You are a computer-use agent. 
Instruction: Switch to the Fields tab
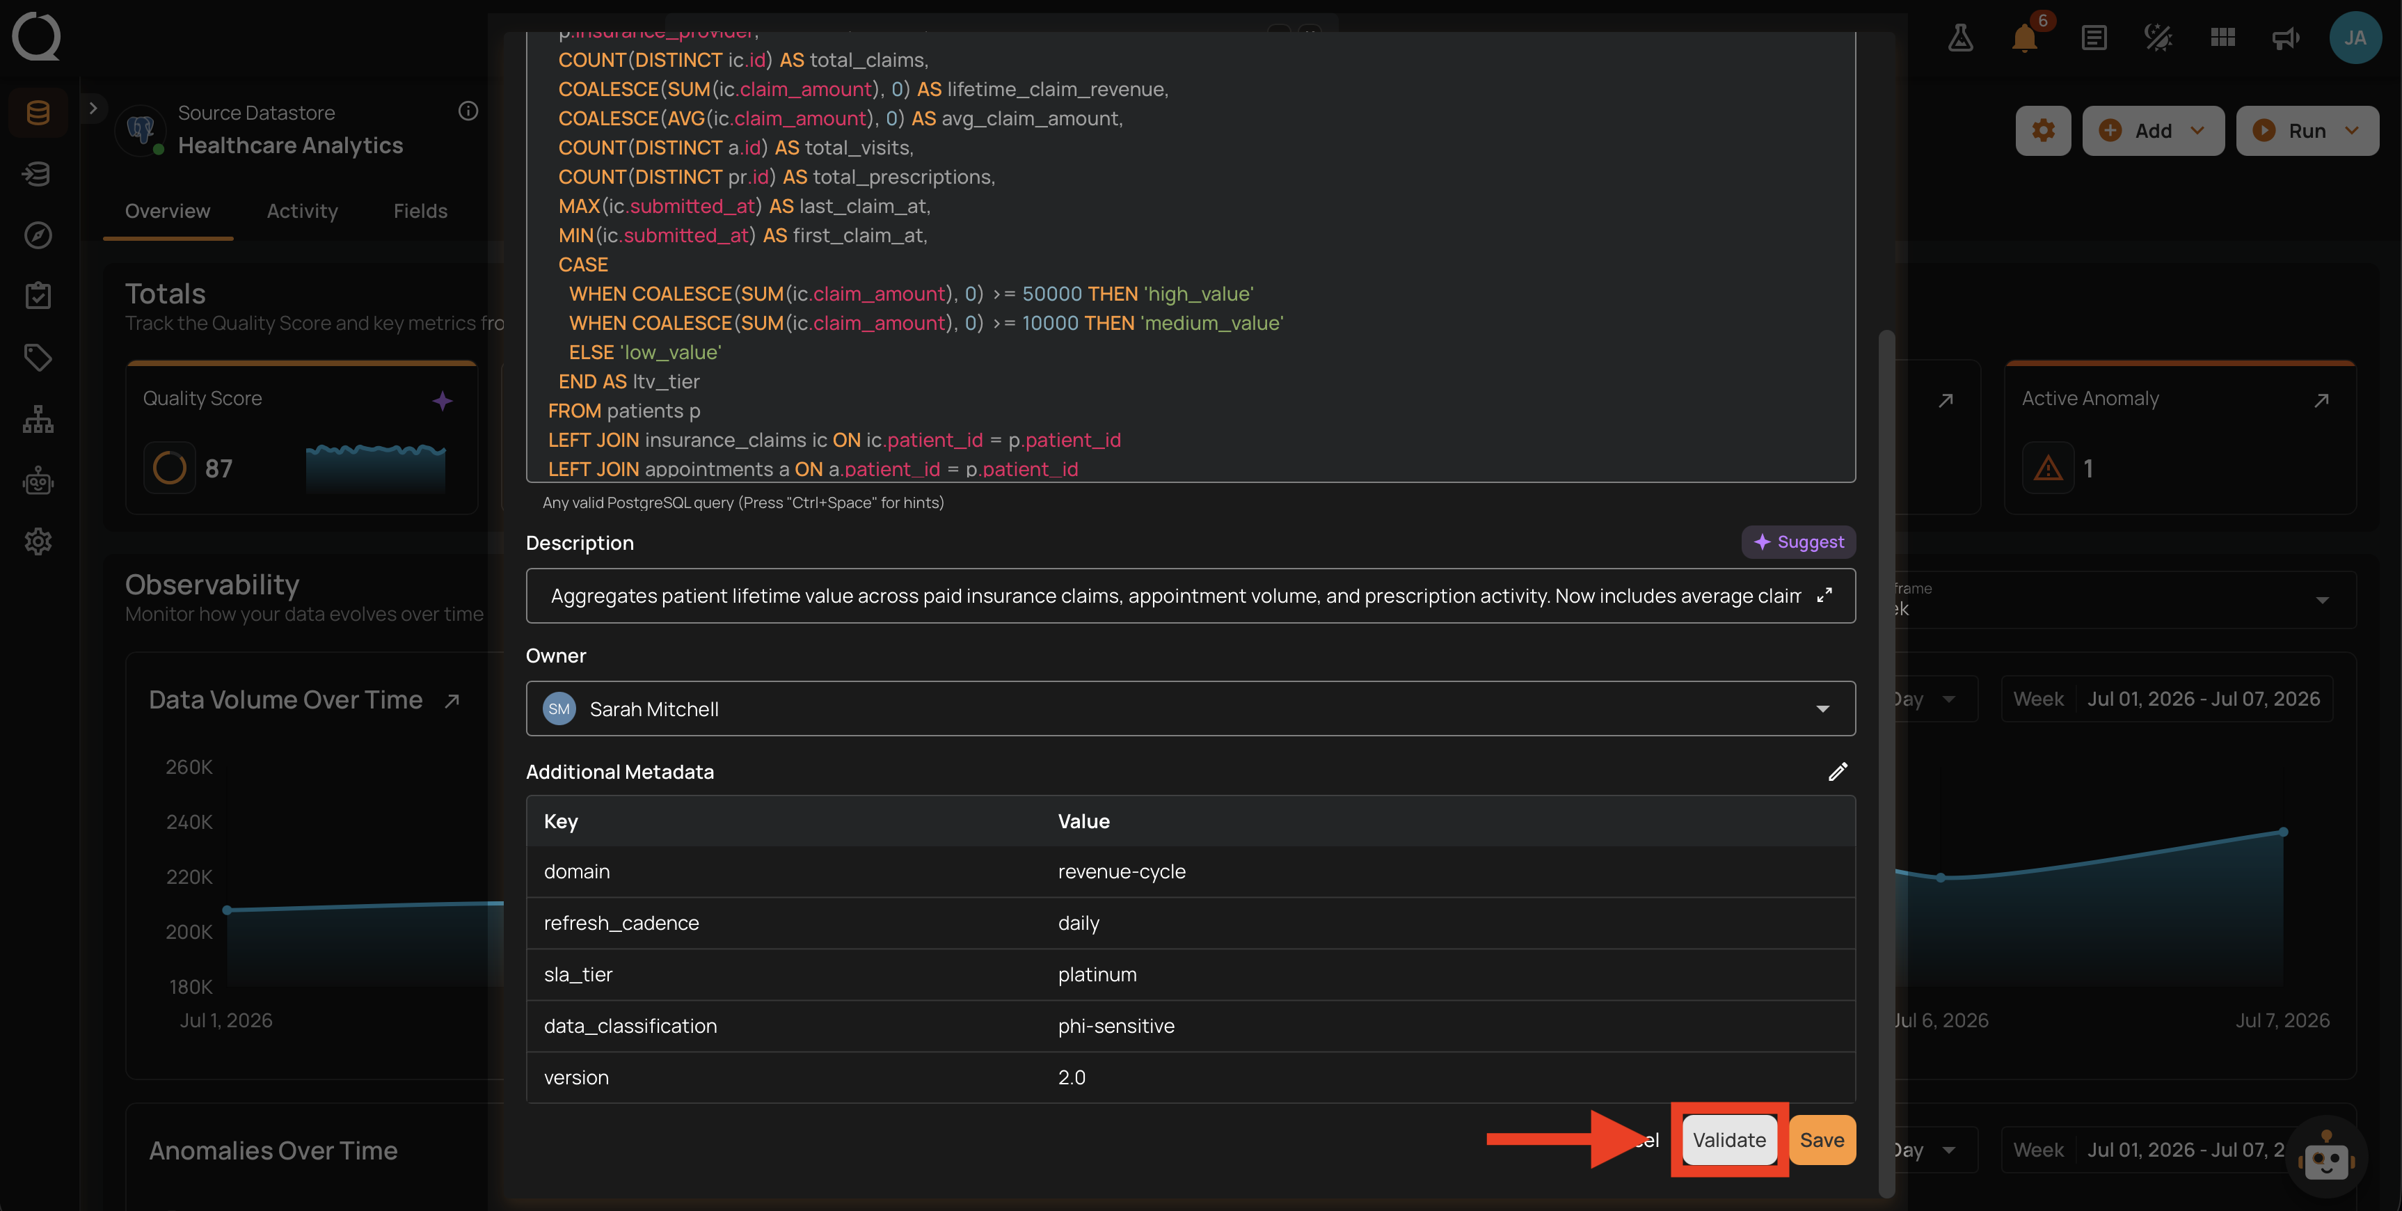[420, 211]
